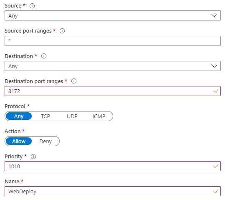Open the Source dropdown
Screen dimensions: 225x200
pos(113,15)
